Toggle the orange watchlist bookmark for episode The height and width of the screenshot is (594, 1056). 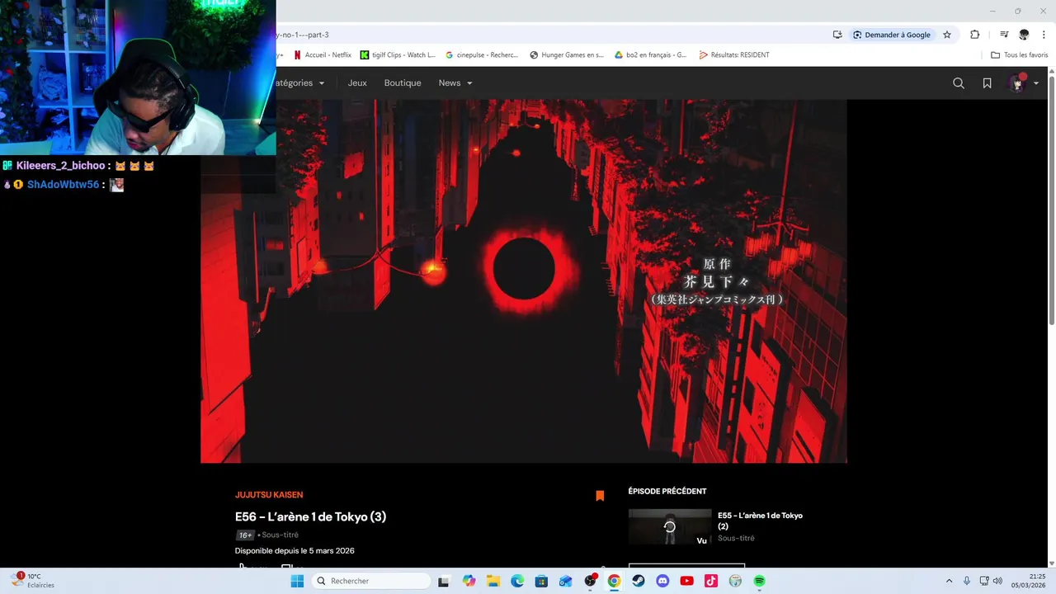pos(600,496)
